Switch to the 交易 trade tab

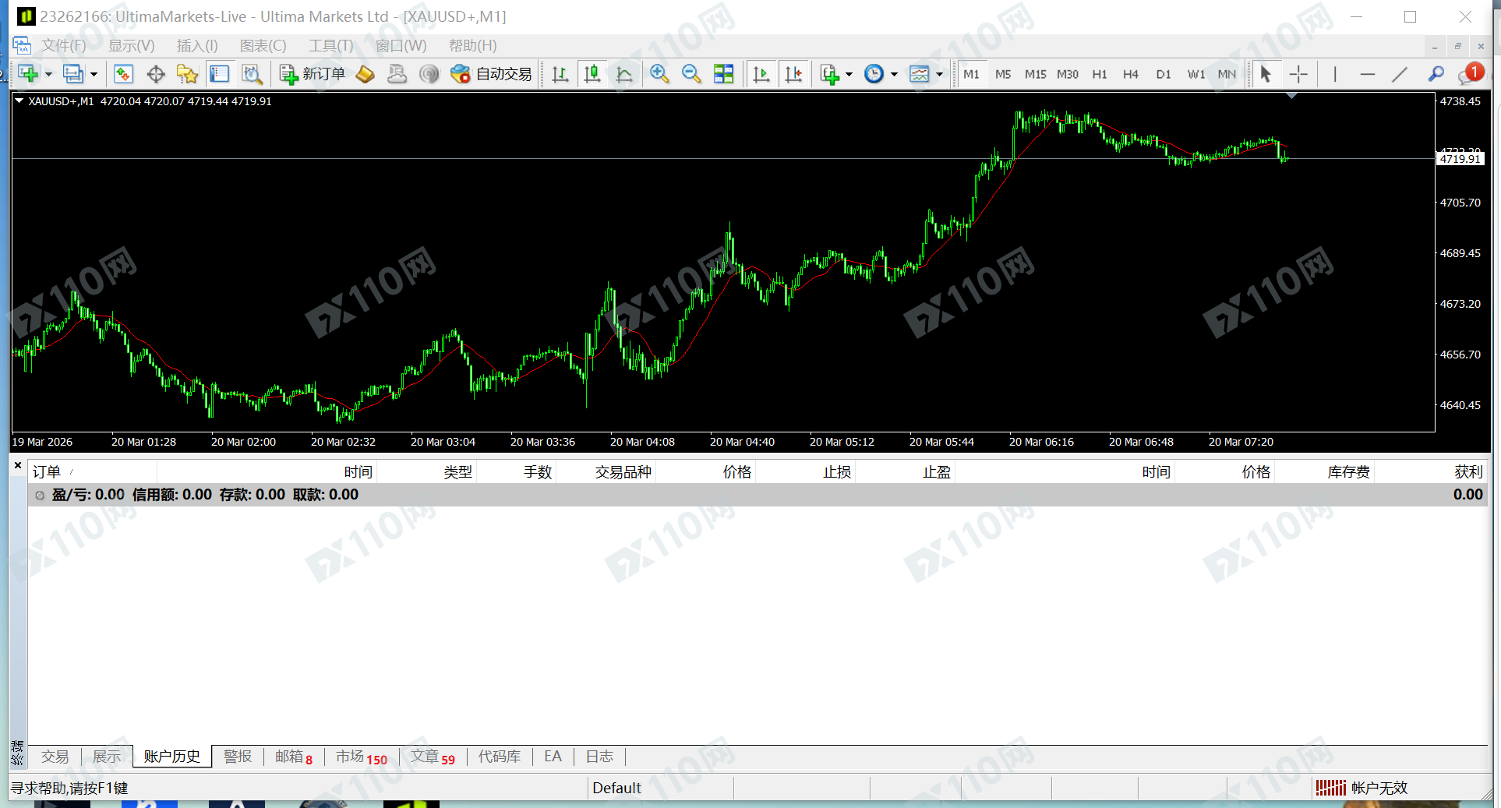55,757
